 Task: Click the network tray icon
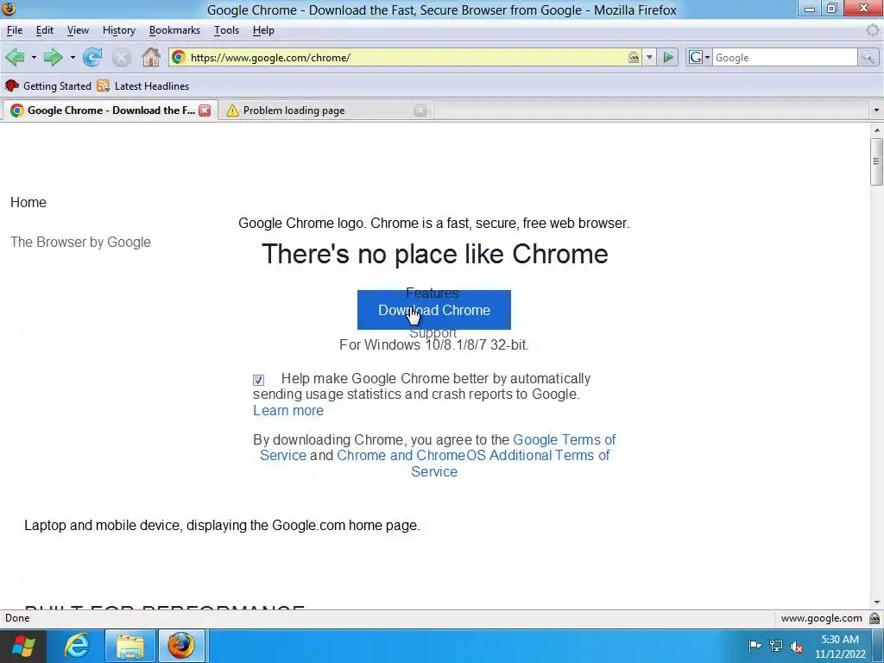[776, 646]
